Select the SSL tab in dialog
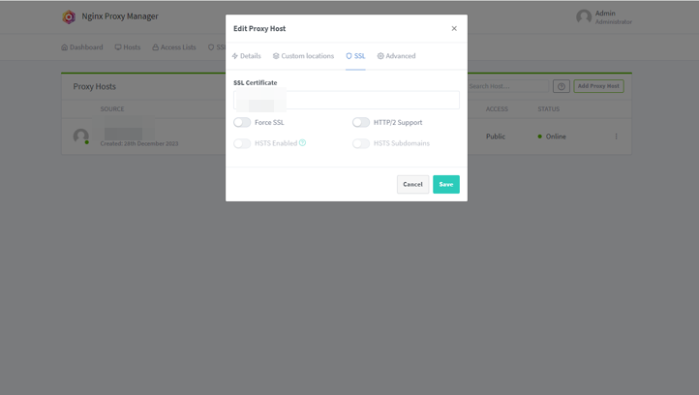Screen dimensions: 699x395 [355, 56]
